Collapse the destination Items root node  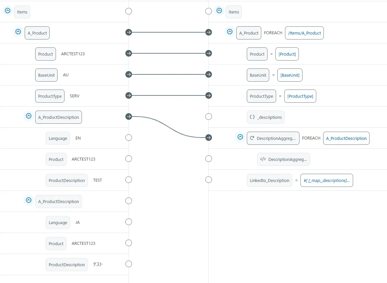219,11
